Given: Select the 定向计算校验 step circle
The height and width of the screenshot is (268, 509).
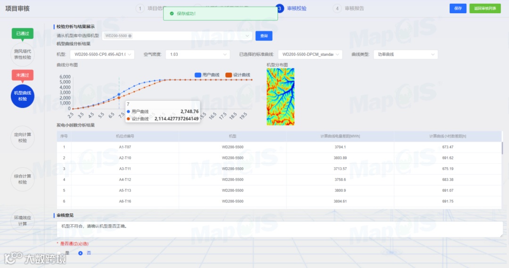Looking at the screenshot, I should (23, 137).
